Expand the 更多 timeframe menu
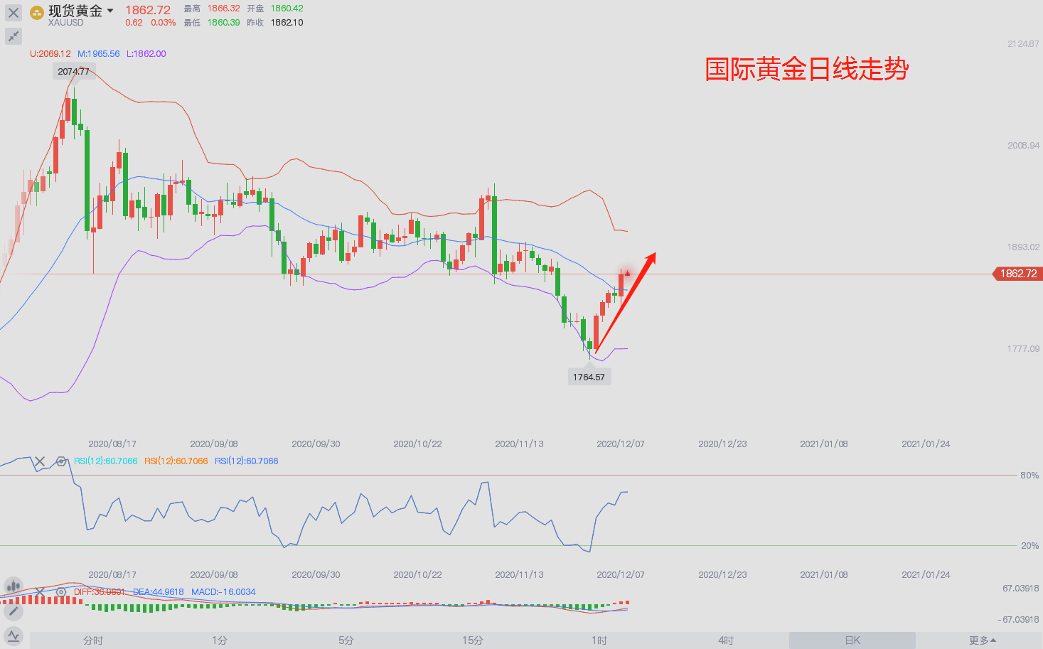 click(x=983, y=640)
